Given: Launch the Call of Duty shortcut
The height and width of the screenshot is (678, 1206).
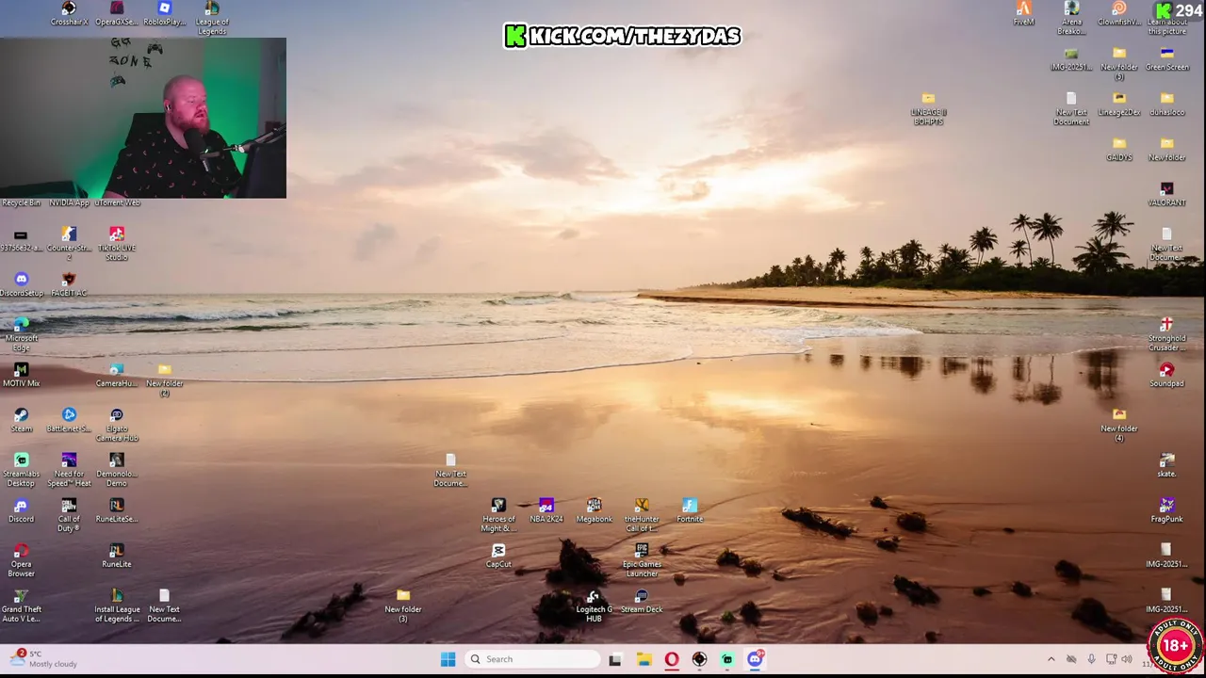Looking at the screenshot, I should point(69,514).
